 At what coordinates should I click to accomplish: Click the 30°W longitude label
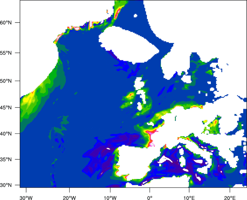[x=26, y=198]
